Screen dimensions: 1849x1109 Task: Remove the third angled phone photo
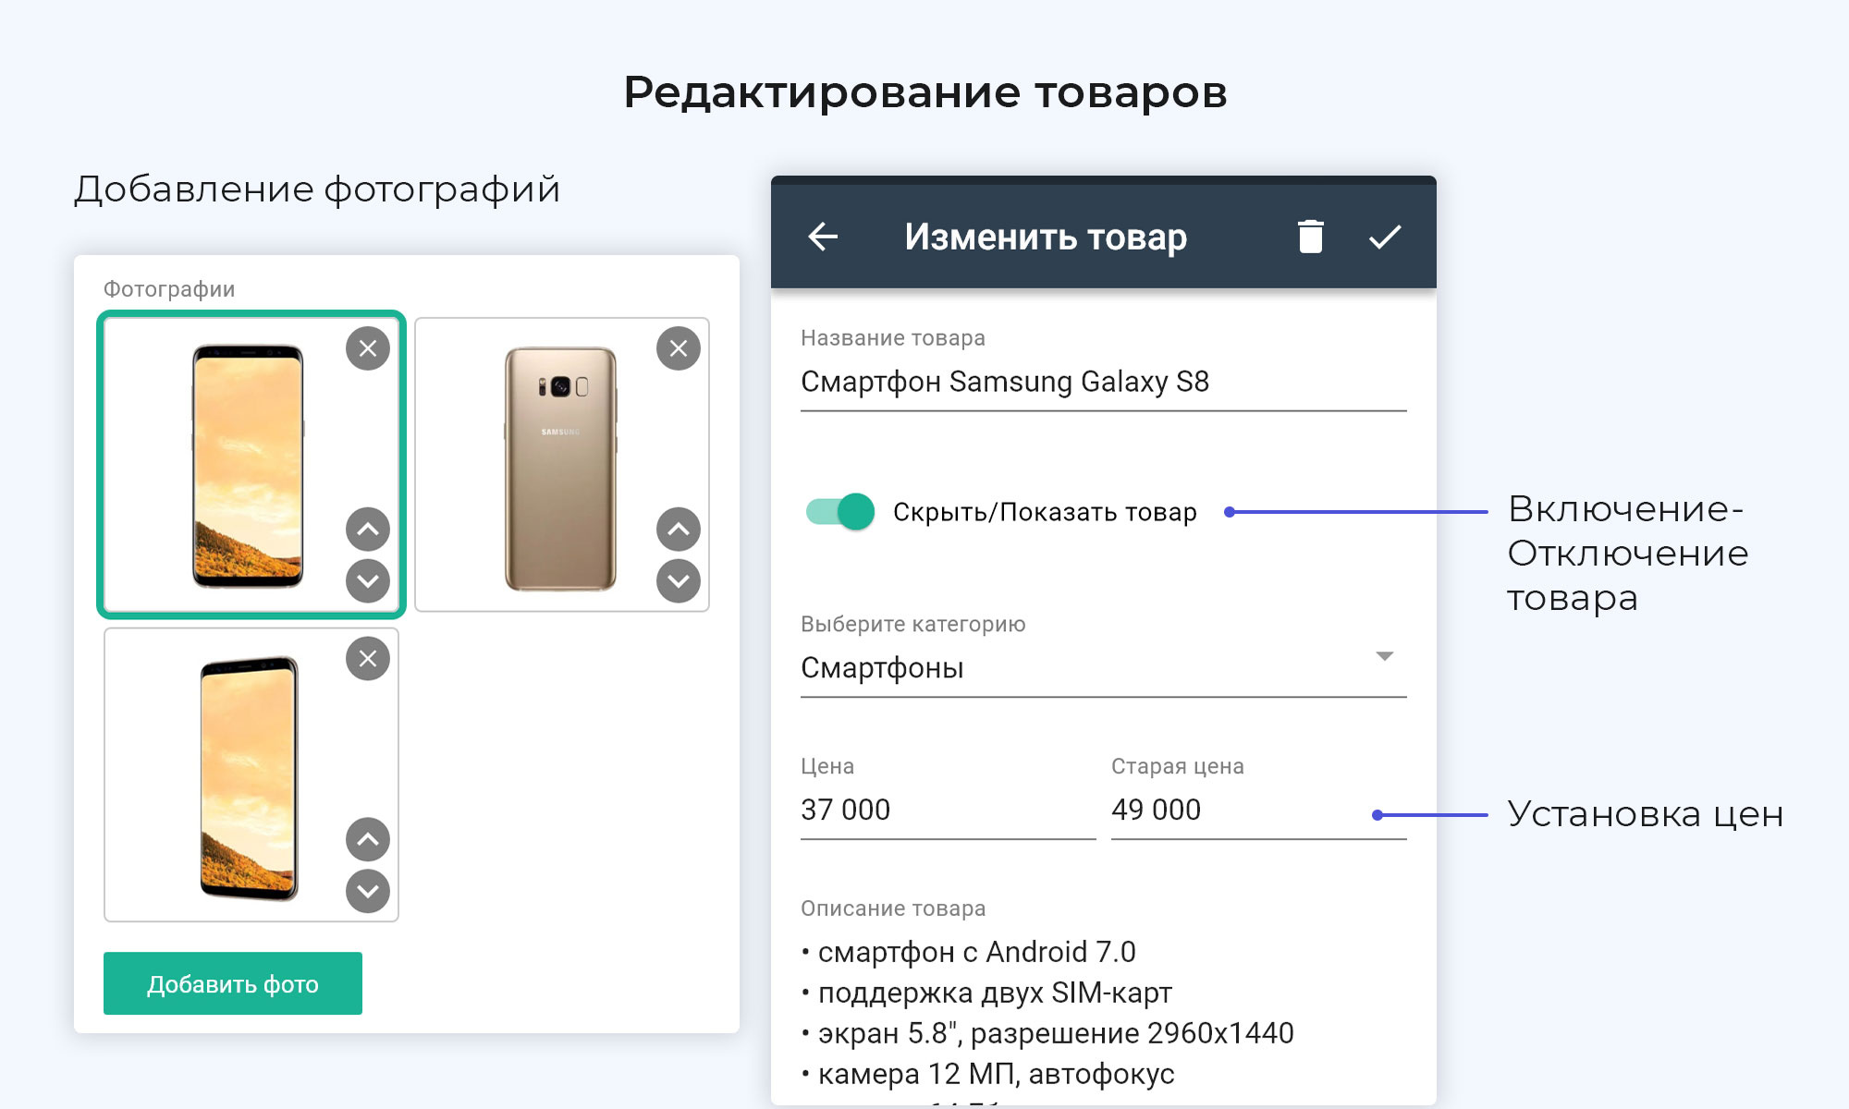368,659
